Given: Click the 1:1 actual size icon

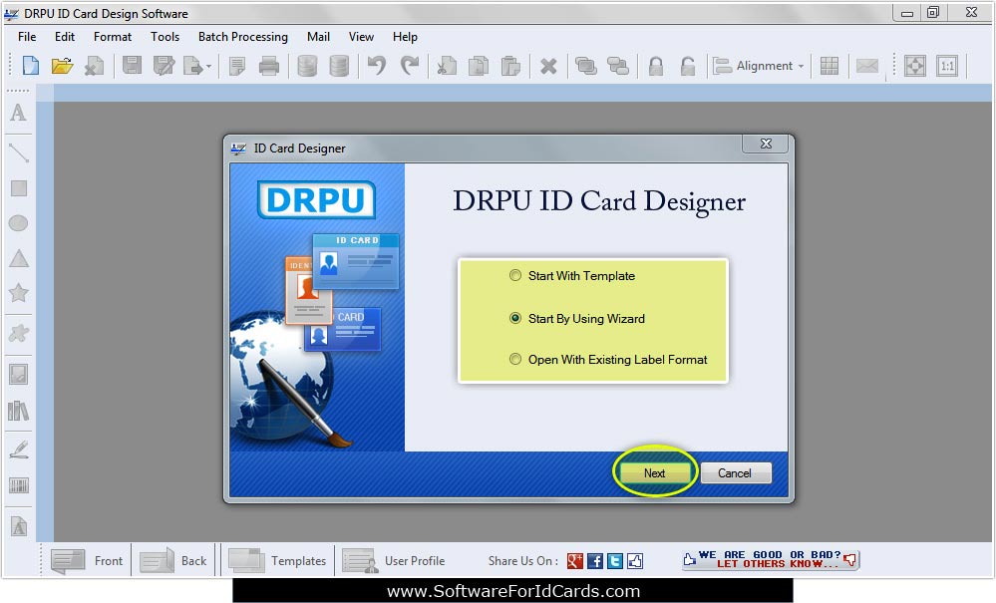Looking at the screenshot, I should point(947,66).
